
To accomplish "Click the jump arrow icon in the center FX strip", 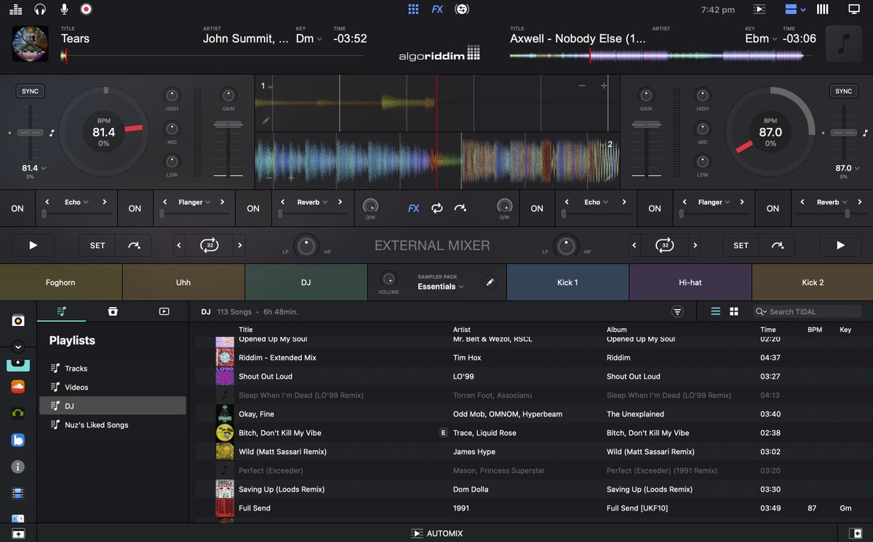I will 460,208.
